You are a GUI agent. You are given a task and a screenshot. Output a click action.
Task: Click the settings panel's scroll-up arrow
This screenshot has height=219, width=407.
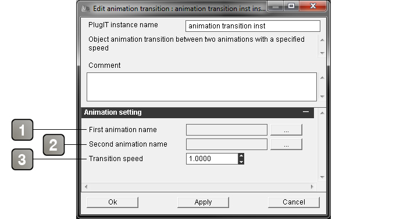(322, 113)
